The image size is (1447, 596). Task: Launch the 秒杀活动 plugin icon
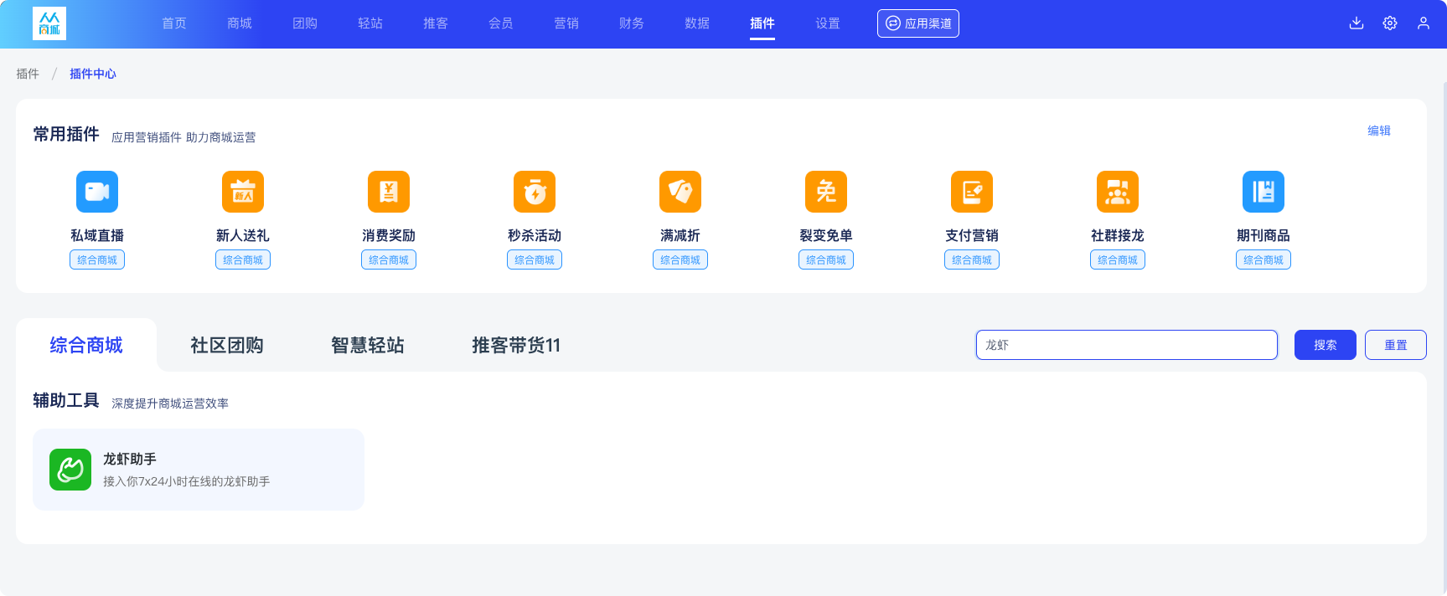pyautogui.click(x=535, y=192)
